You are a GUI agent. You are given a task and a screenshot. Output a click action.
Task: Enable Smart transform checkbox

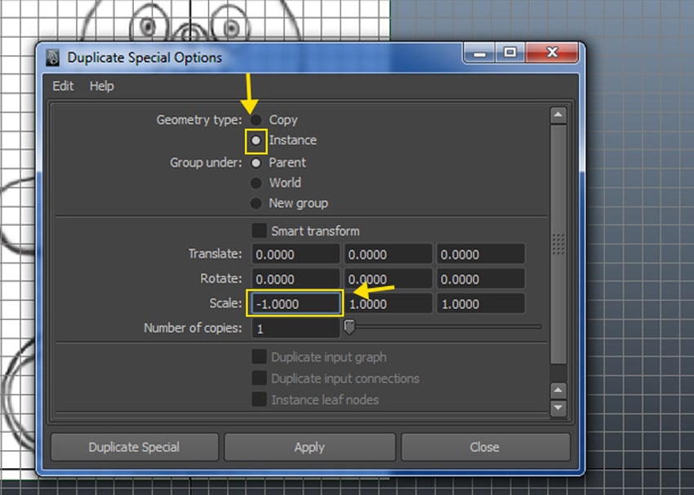(x=259, y=230)
